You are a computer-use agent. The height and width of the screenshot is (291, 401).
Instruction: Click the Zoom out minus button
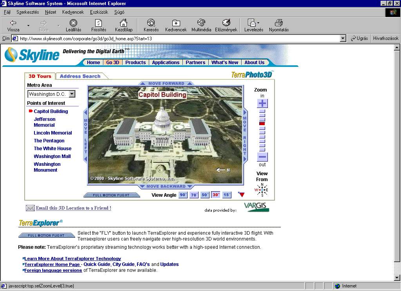[262, 157]
